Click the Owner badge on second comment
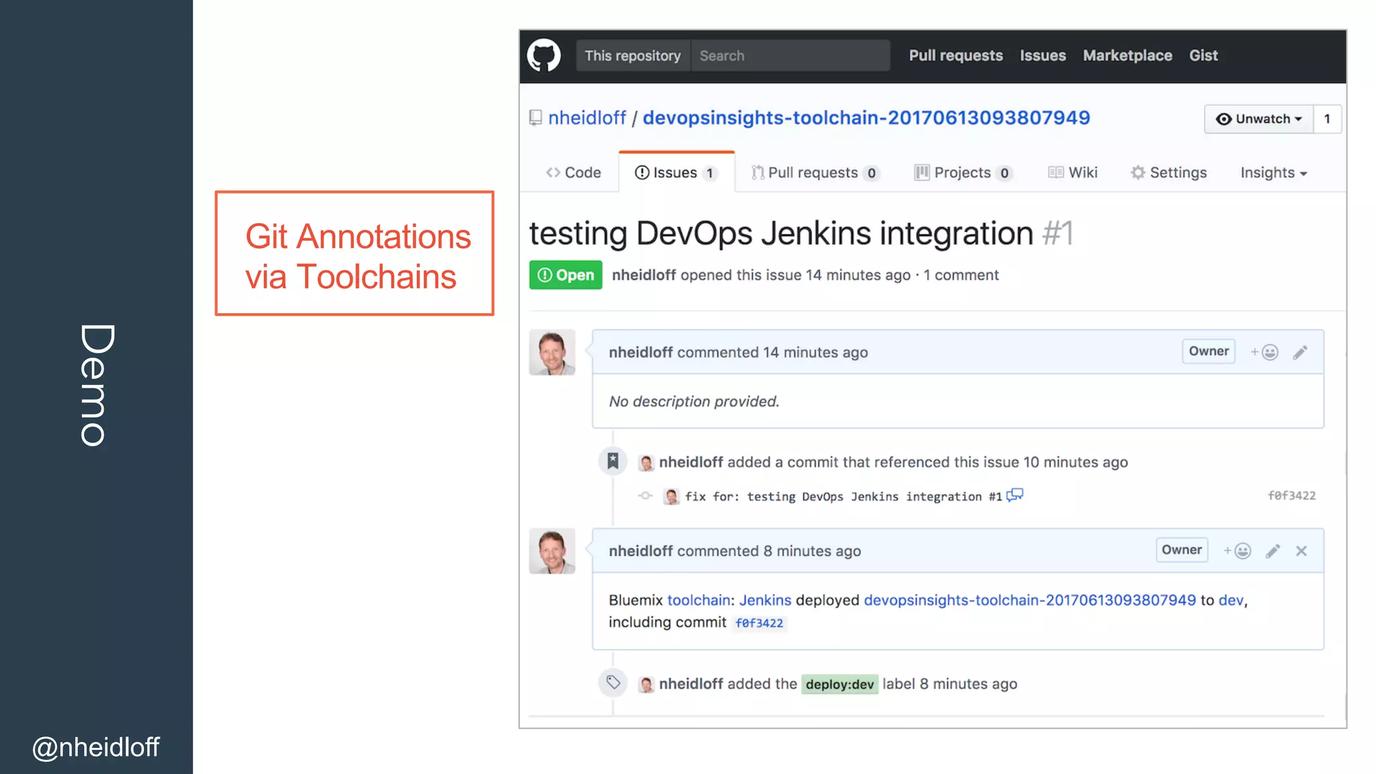Screen dimensions: 1376x774 (1182, 550)
